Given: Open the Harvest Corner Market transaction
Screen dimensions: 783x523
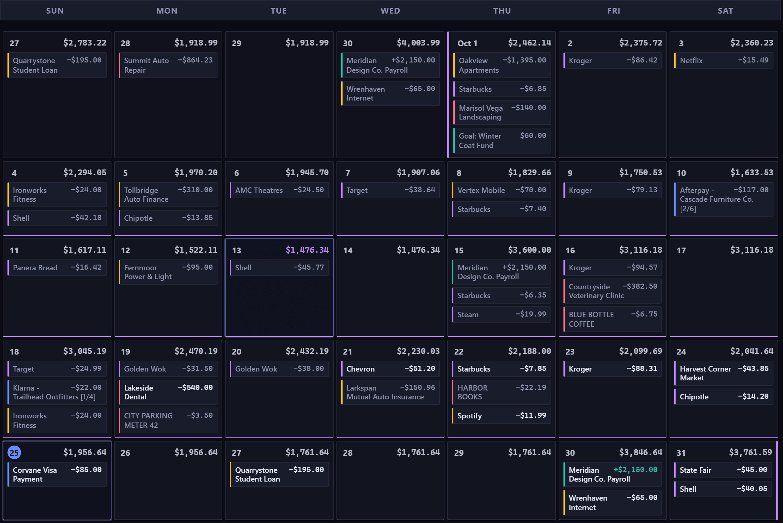Looking at the screenshot, I should 724,373.
